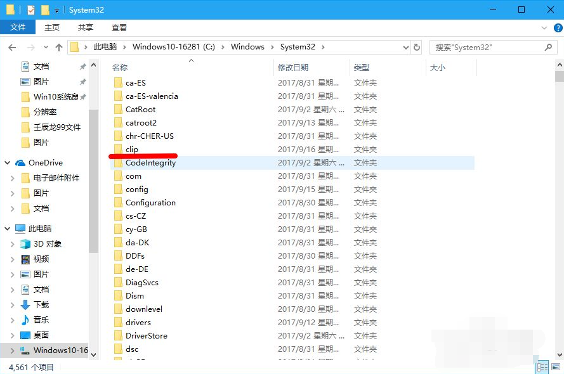This screenshot has width=564, height=374.
Task: Expand the 电子邮件附件 tree node
Action: coord(12,178)
